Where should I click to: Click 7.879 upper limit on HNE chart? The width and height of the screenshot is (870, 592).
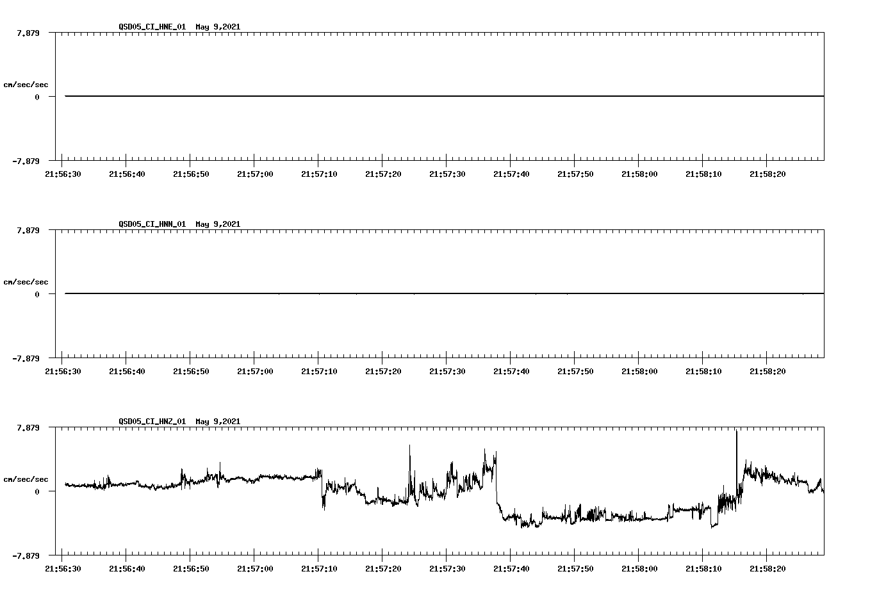pos(28,33)
